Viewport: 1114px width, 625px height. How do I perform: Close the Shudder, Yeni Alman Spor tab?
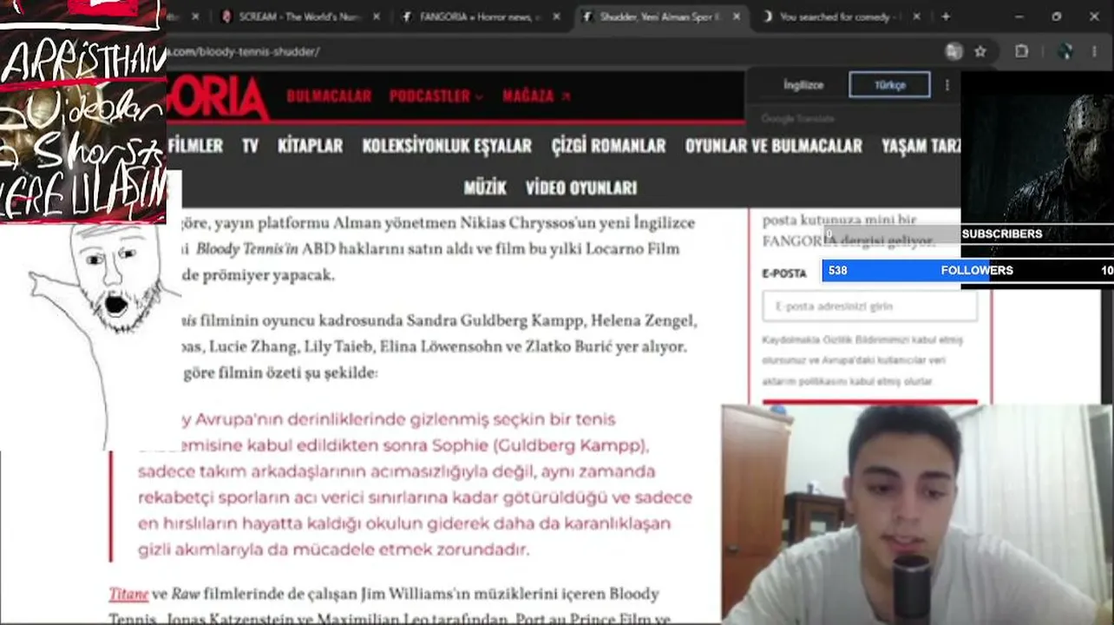[737, 16]
